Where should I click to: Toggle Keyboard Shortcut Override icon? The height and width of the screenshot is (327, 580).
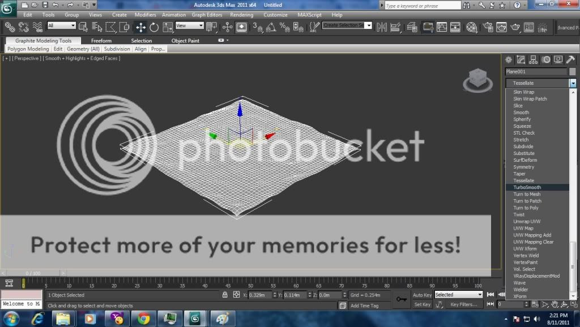click(x=241, y=27)
